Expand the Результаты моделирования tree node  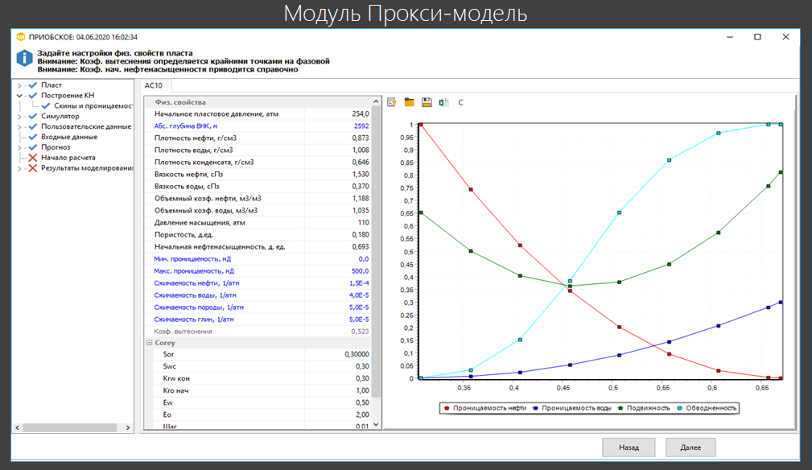(19, 169)
